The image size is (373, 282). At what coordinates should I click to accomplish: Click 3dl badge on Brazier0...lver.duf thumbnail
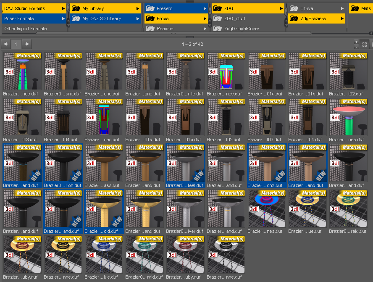coord(172,209)
